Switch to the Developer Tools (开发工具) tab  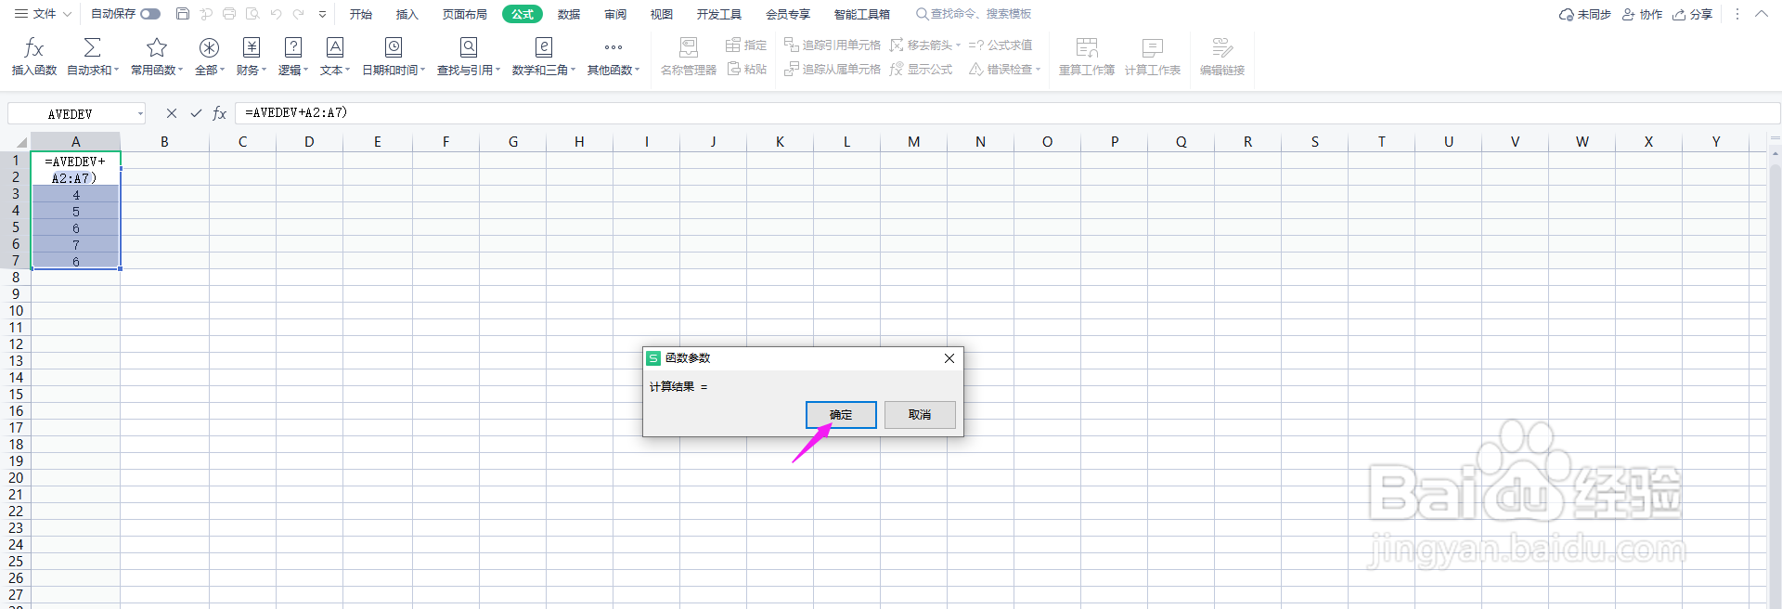point(719,14)
